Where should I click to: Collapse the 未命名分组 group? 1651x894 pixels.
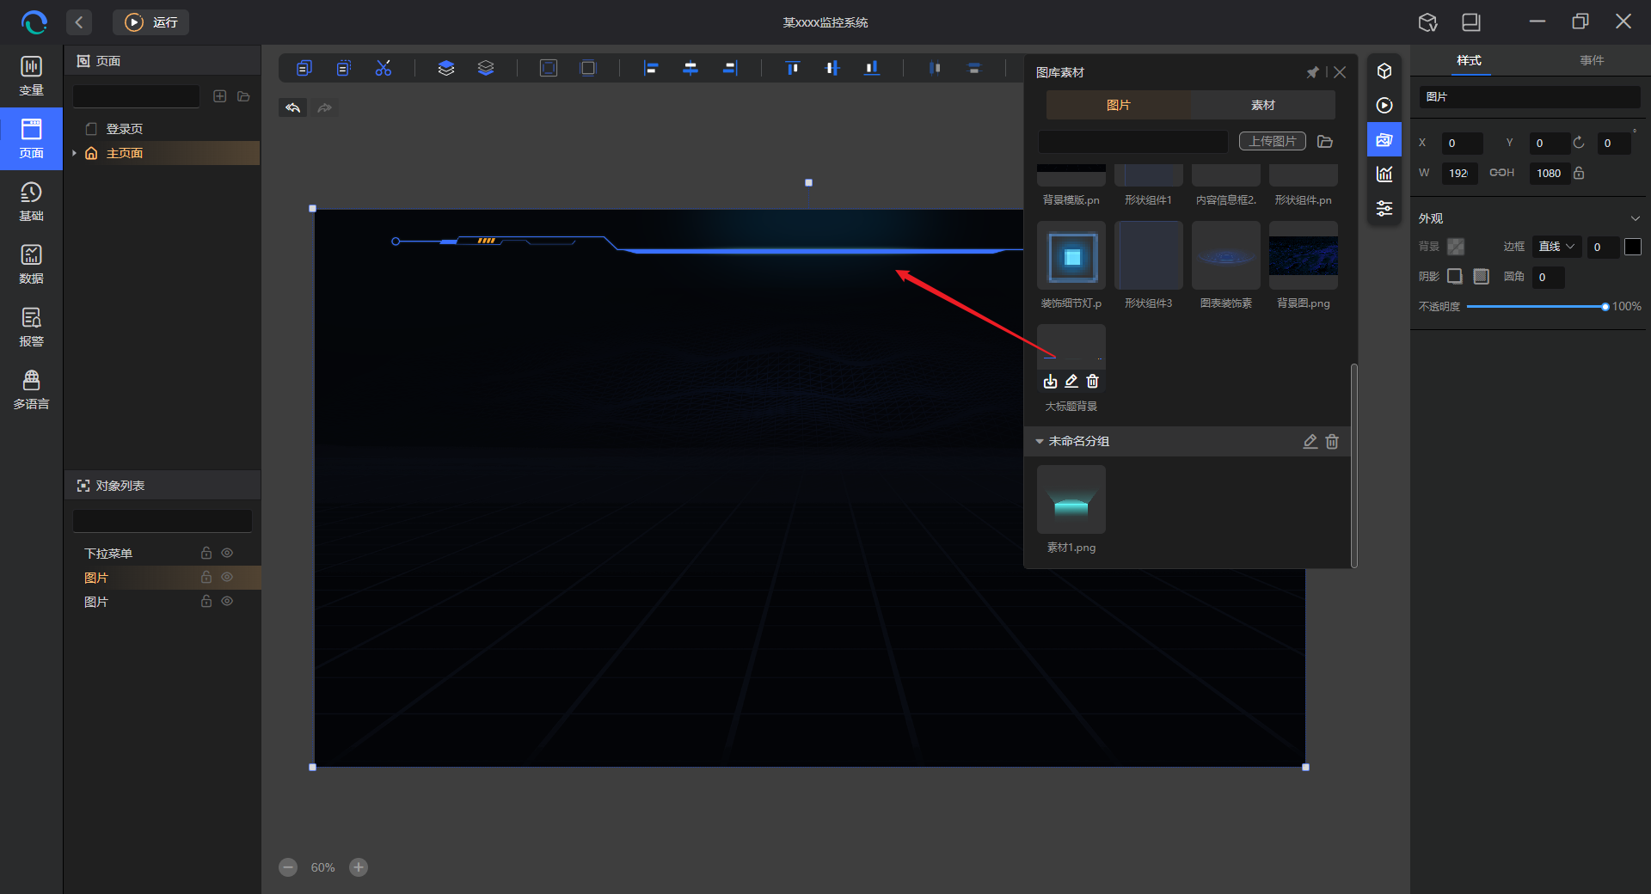(x=1040, y=441)
